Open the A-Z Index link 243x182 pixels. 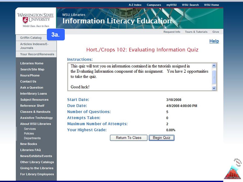pyautogui.click(x=135, y=5)
